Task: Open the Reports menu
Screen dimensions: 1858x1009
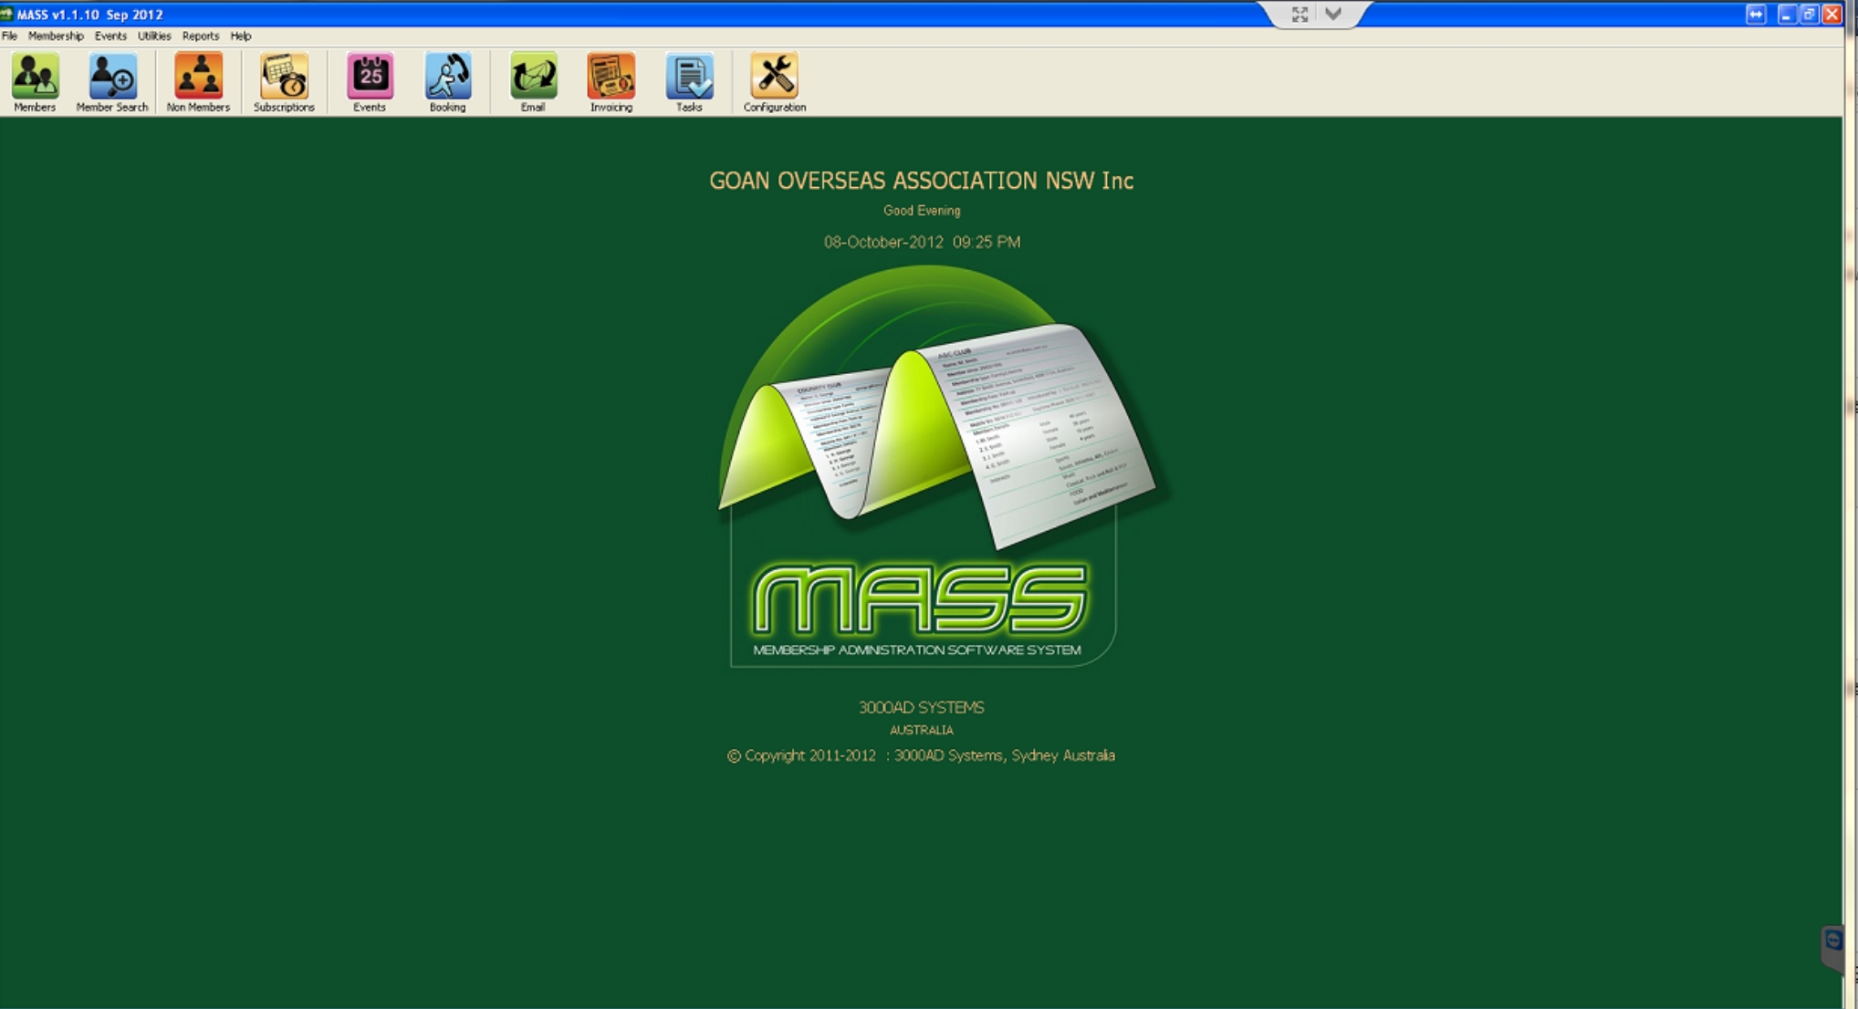Action: point(200,36)
